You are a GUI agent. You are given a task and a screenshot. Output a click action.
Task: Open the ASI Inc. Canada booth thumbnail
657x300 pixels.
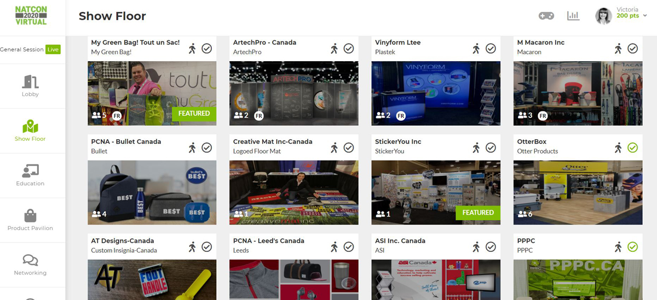coord(436,279)
